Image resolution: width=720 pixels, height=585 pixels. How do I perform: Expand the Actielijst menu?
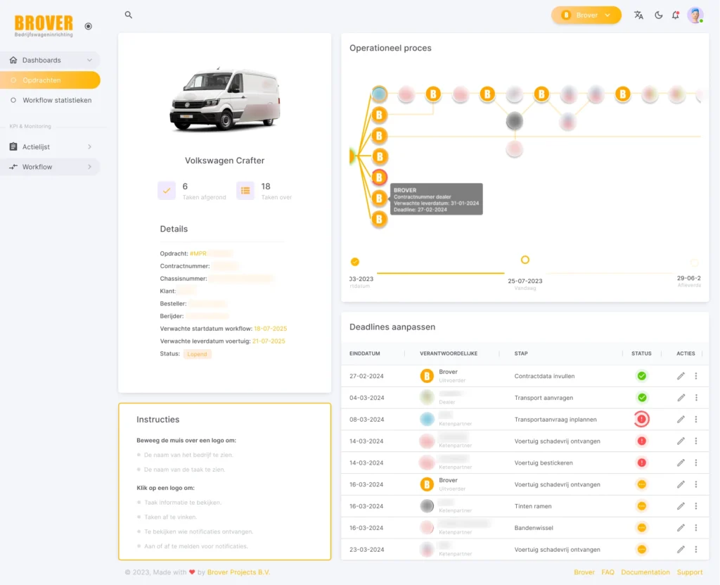(x=50, y=146)
